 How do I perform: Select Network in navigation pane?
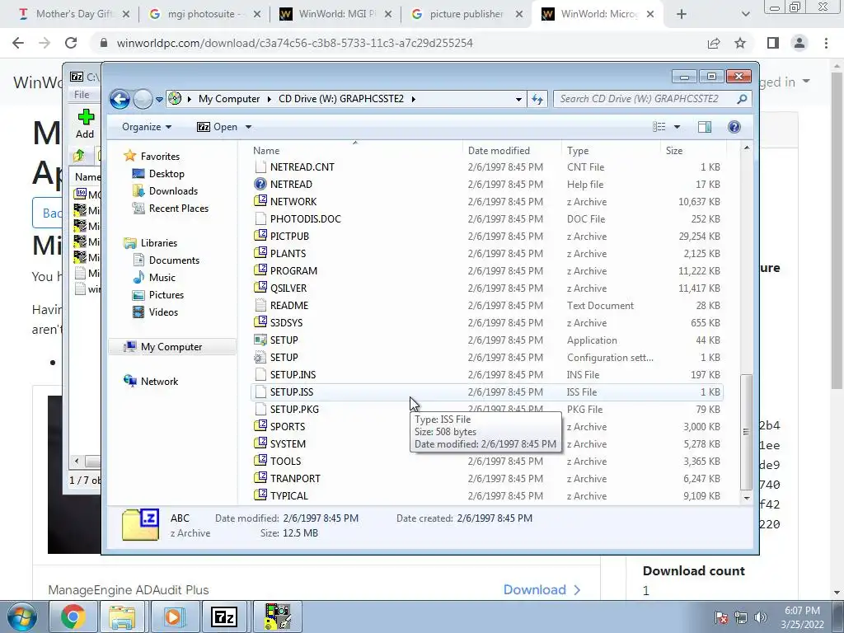pos(159,381)
